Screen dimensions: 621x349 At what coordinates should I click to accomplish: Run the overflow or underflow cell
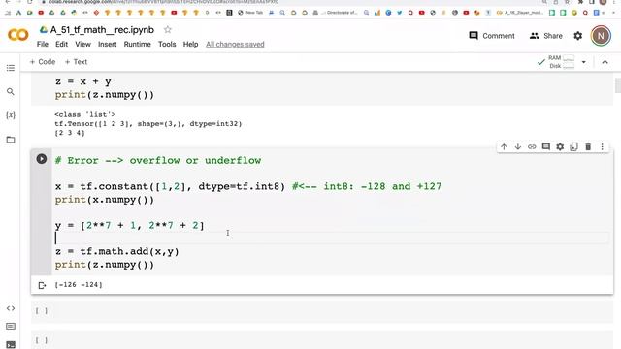pyautogui.click(x=41, y=159)
